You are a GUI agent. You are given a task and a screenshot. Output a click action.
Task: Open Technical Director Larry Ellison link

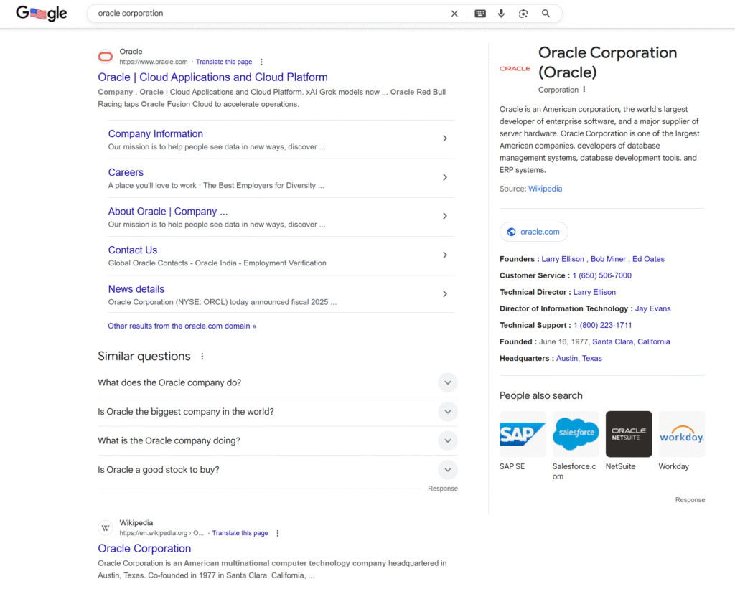coord(594,293)
